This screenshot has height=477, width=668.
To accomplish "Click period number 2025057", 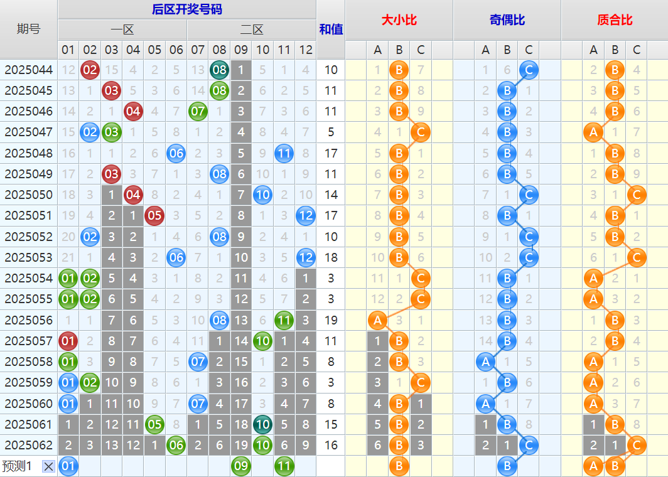I will pyautogui.click(x=28, y=341).
